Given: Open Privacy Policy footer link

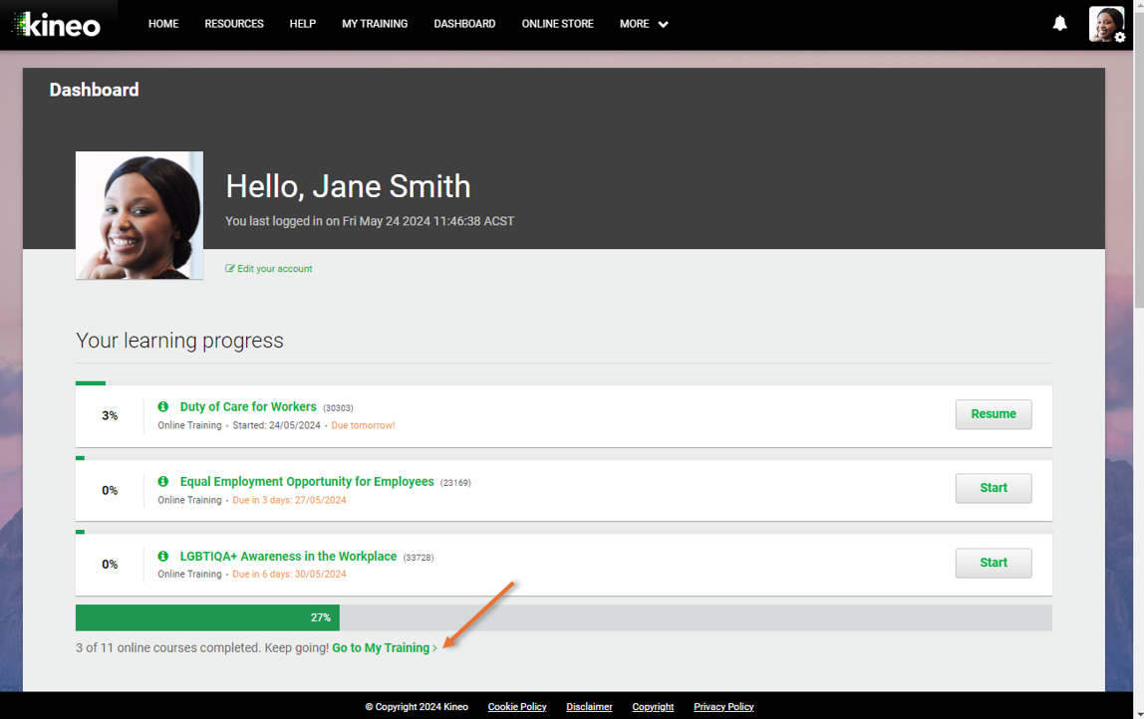Looking at the screenshot, I should (723, 707).
